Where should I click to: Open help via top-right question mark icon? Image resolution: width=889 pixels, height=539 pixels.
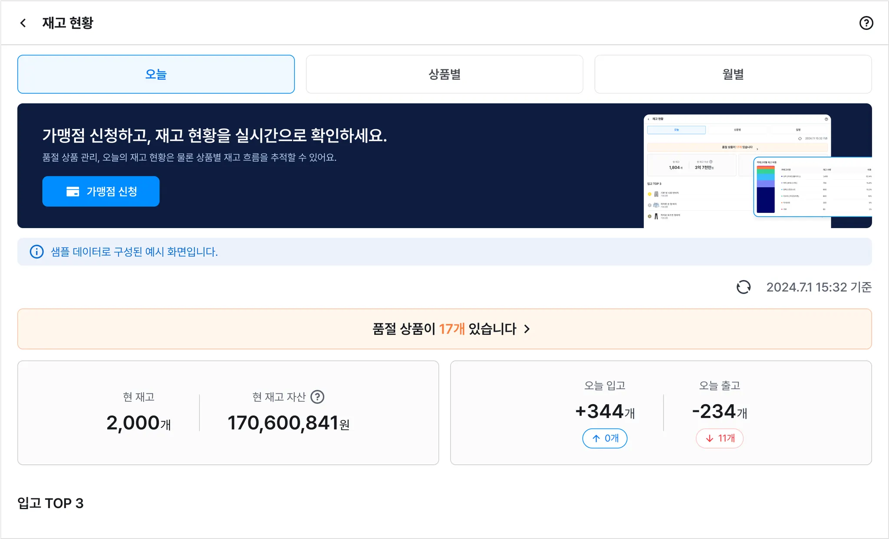point(866,23)
